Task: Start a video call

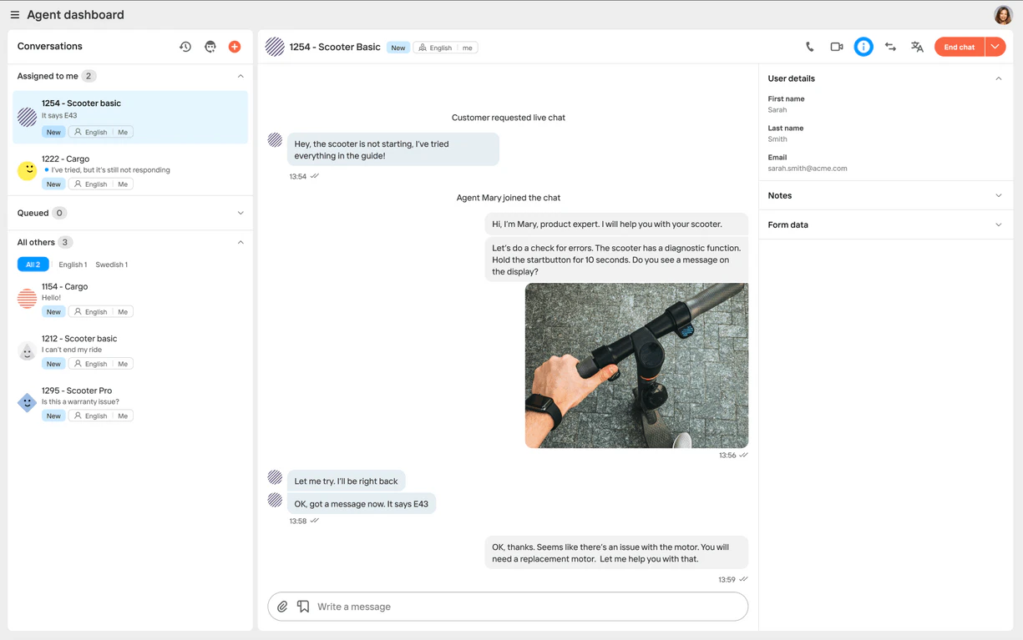Action: point(836,48)
